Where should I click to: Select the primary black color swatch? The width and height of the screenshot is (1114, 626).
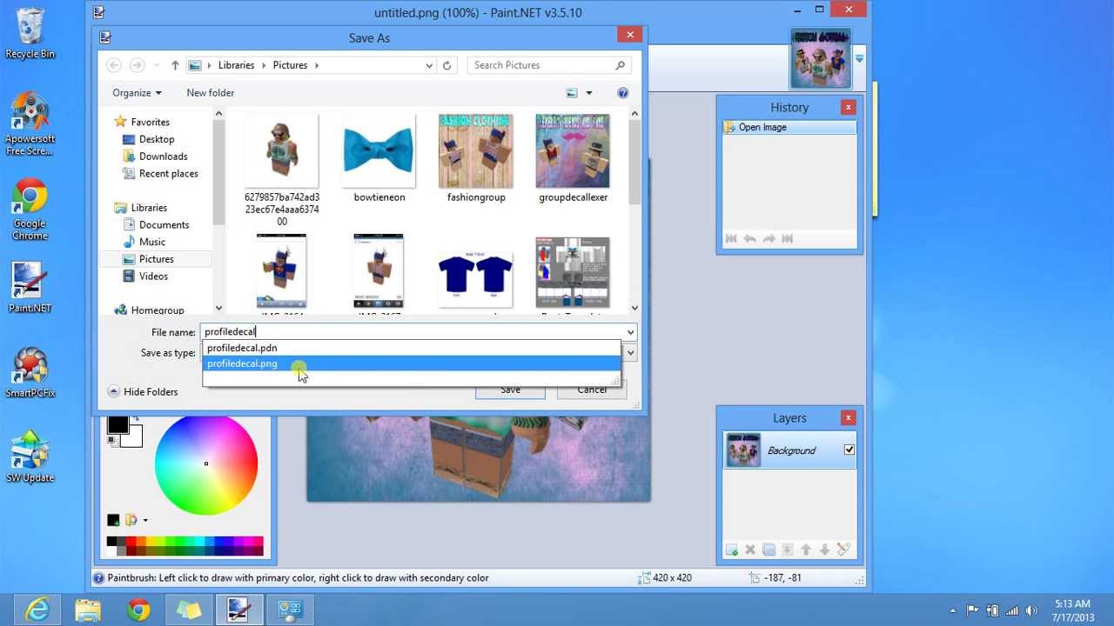[117, 424]
